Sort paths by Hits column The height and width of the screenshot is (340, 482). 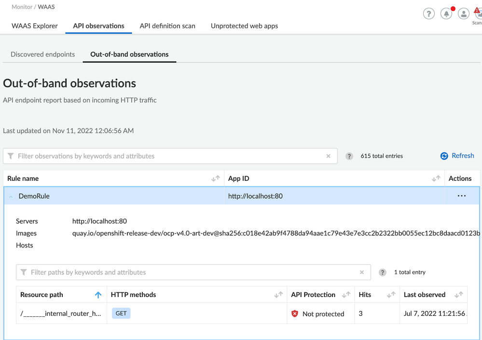tap(391, 295)
